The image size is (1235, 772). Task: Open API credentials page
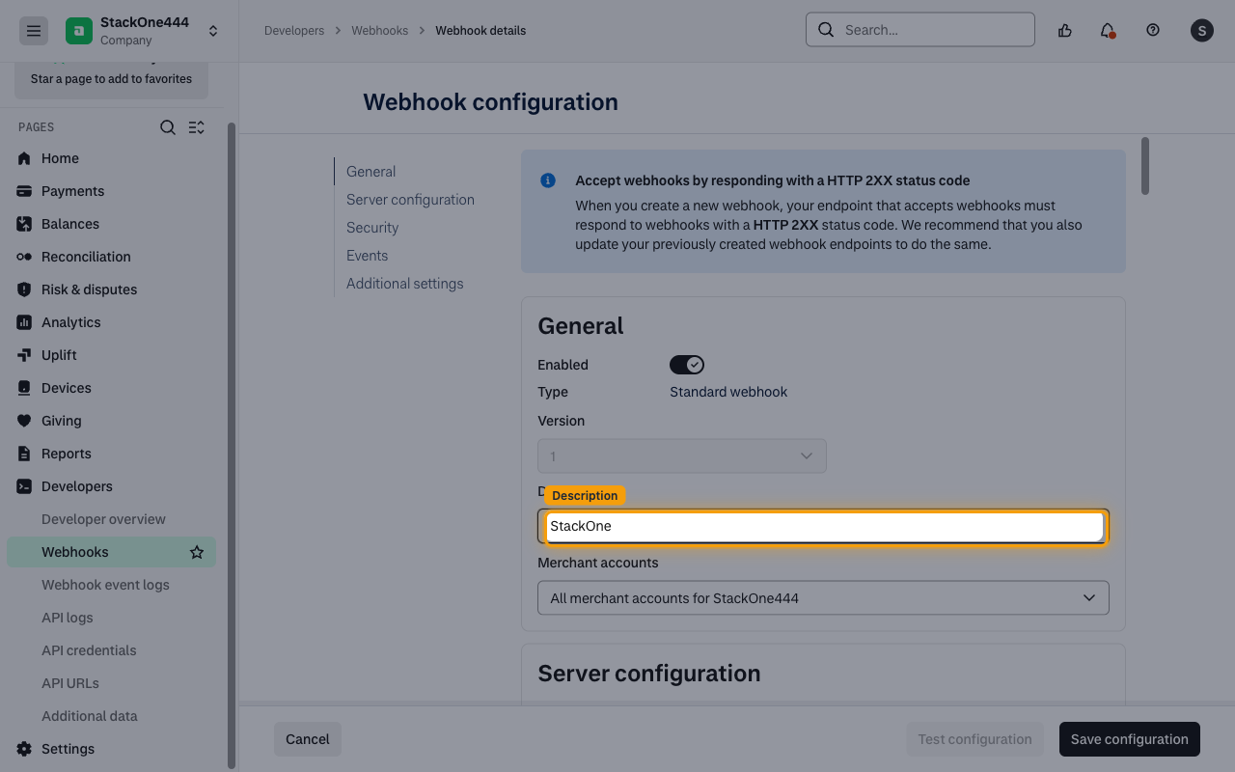pos(89,650)
